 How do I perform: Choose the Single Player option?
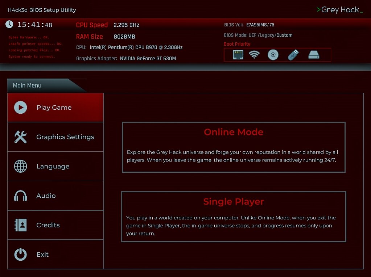click(x=234, y=217)
